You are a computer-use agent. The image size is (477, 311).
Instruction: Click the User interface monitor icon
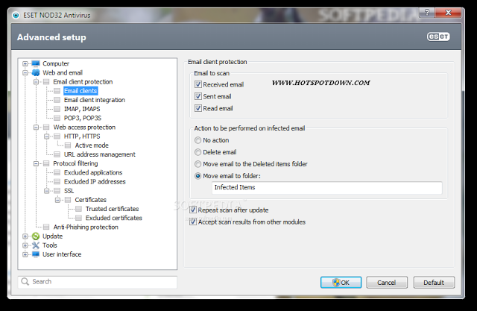(36, 254)
